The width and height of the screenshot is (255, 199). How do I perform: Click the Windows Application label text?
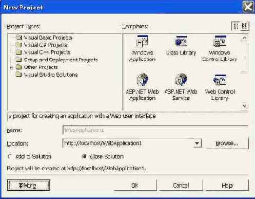(142, 56)
